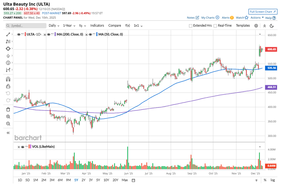Switch to dark mode moon icon
Viewport: 281px width, 185px height.
[x=272, y=26]
